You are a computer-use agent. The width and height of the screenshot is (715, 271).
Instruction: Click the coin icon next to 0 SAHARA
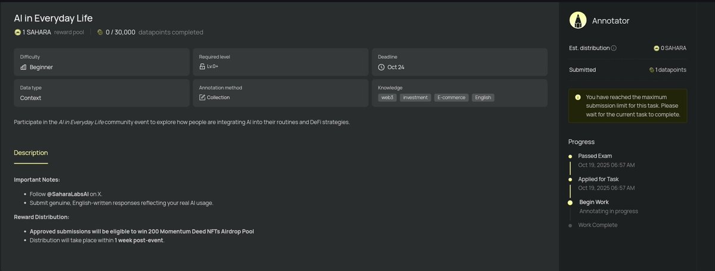656,48
